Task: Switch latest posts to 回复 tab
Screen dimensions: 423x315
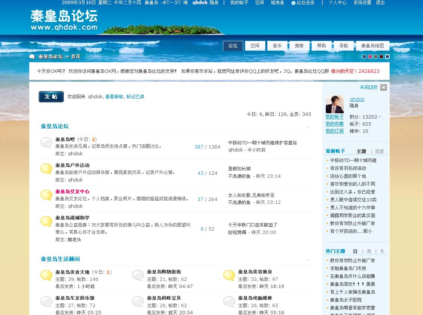Action: coord(379,151)
